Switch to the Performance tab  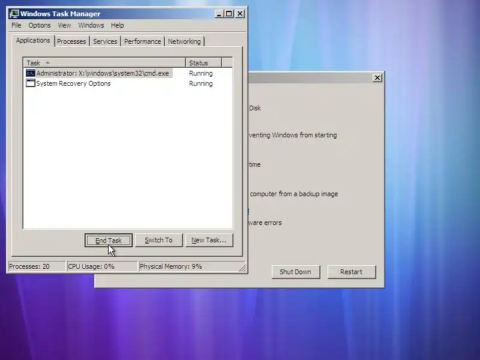(x=142, y=41)
